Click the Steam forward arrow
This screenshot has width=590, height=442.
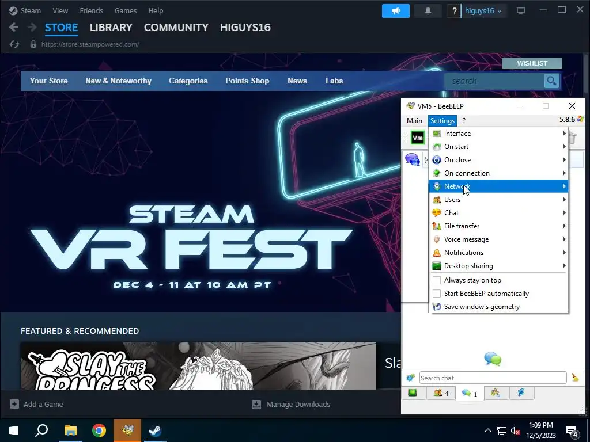(x=32, y=27)
